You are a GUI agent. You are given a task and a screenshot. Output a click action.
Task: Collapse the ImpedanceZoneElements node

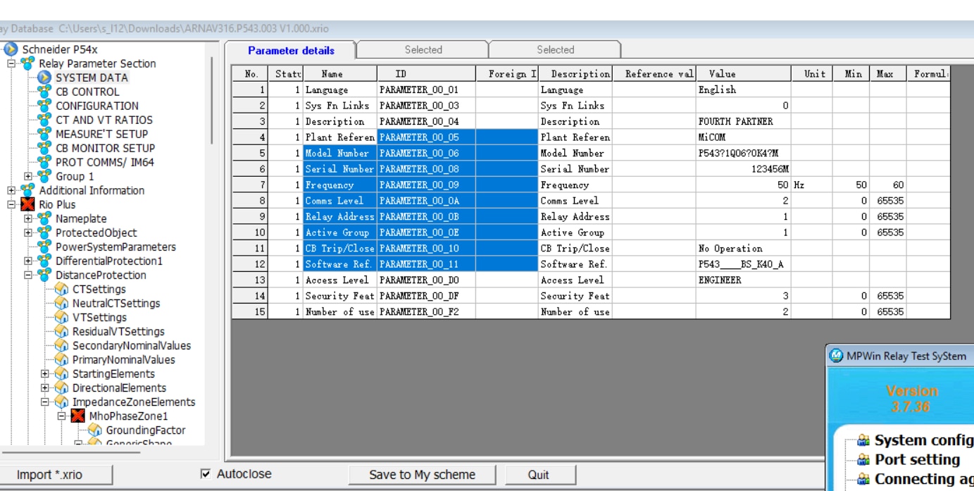45,402
